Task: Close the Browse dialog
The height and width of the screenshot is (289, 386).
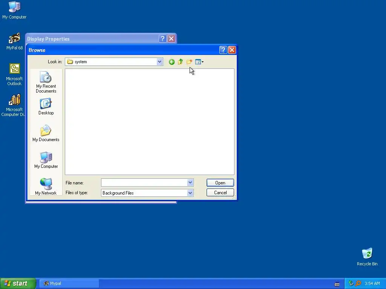Action: [232, 50]
